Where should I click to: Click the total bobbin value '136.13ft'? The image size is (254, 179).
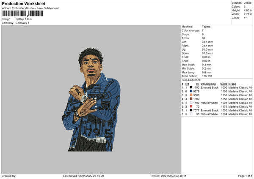[x=207, y=76]
